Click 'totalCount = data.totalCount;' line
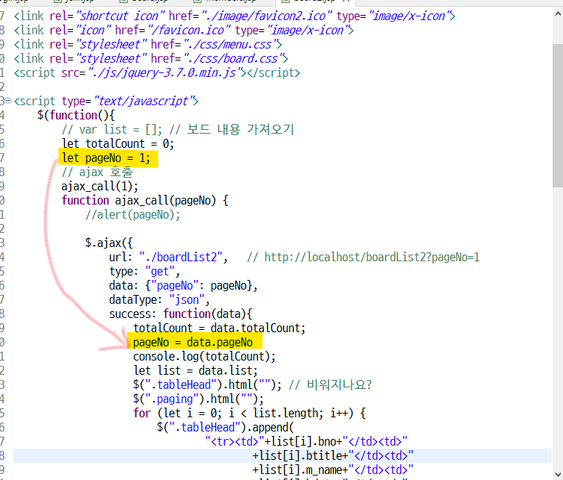The image size is (563, 480). point(219,328)
